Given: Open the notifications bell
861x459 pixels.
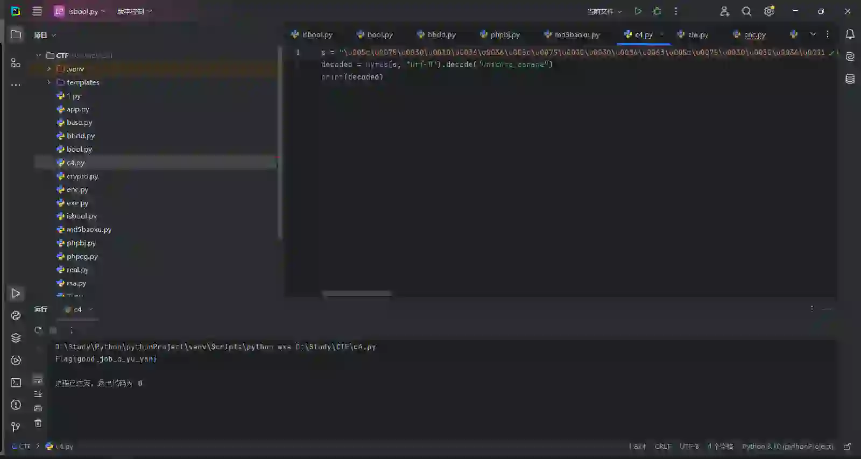Looking at the screenshot, I should pyautogui.click(x=850, y=34).
